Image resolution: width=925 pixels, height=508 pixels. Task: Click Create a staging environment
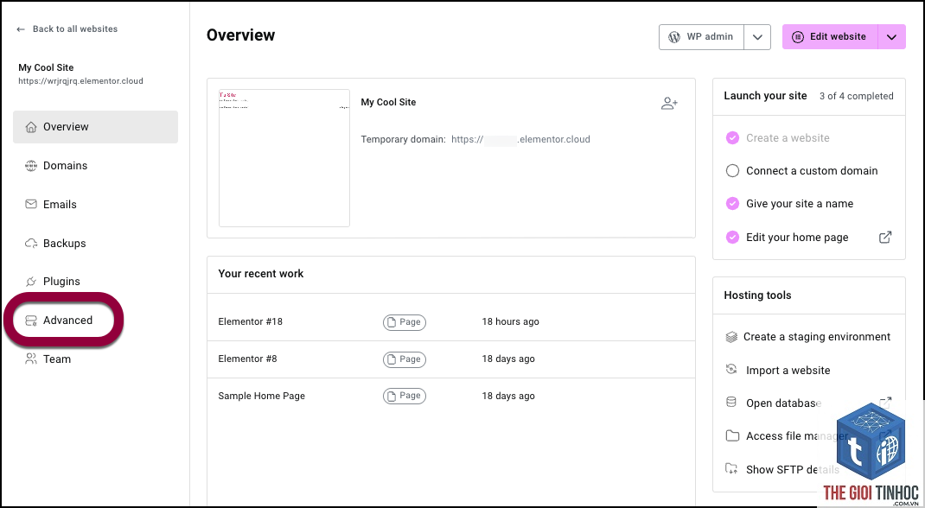(x=817, y=337)
